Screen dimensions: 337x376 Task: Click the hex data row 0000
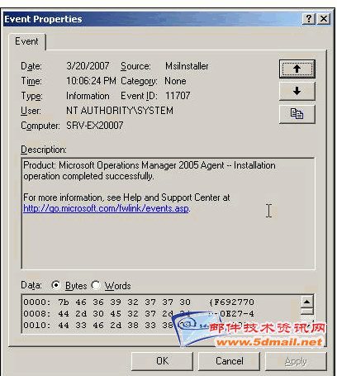point(139,302)
